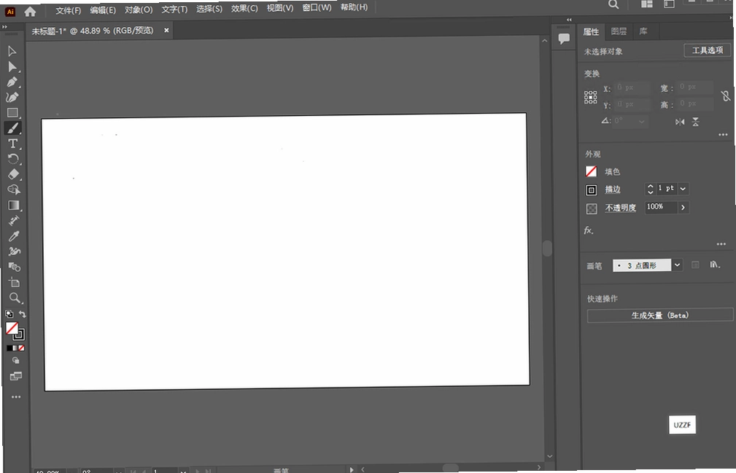Click the reference point locator grid
The width and height of the screenshot is (736, 473).
(591, 97)
